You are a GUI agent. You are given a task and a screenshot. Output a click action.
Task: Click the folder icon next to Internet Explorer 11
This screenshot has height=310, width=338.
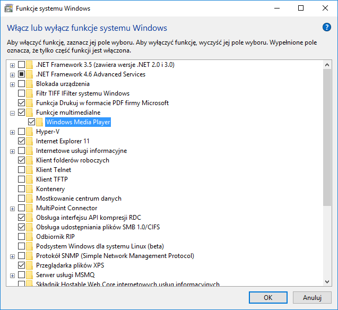tap(29, 141)
